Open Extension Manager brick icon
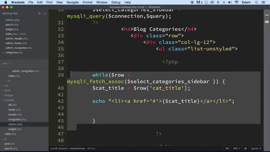This screenshot has height=152, width=270. 267,22
